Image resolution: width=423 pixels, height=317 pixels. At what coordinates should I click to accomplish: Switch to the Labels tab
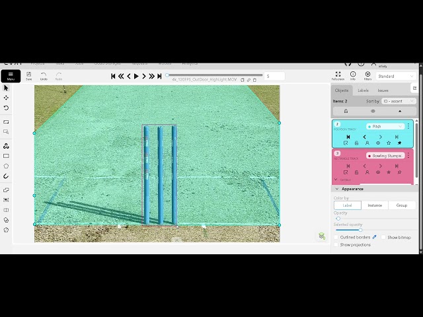click(363, 90)
